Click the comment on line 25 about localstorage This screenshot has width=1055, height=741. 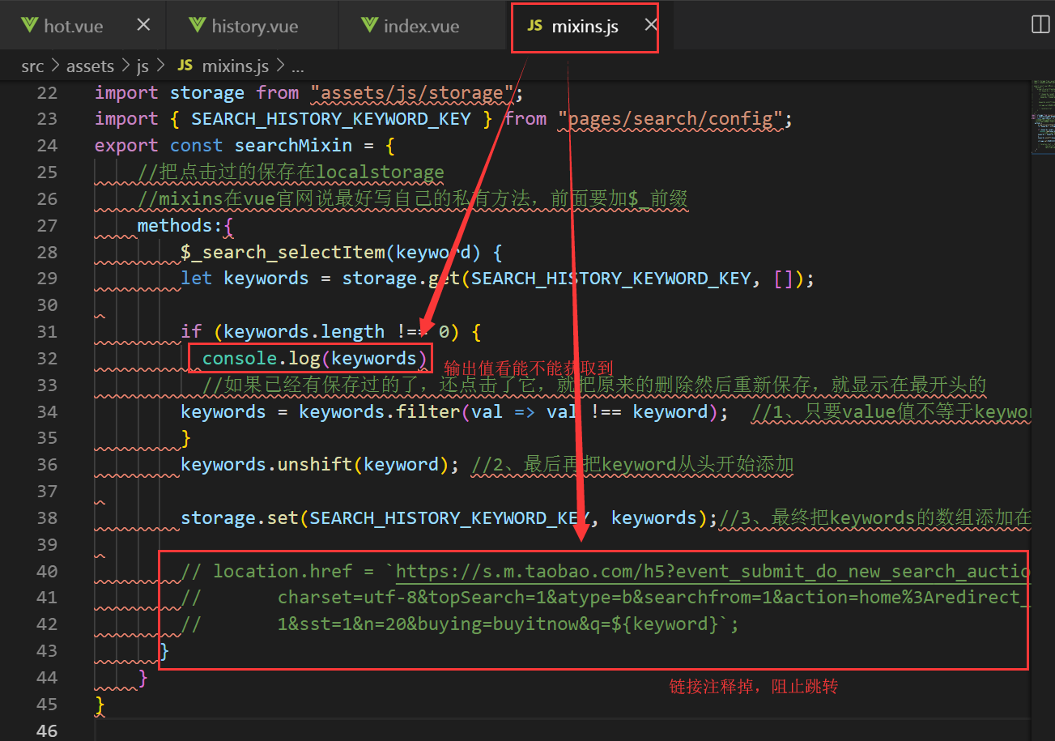(291, 172)
